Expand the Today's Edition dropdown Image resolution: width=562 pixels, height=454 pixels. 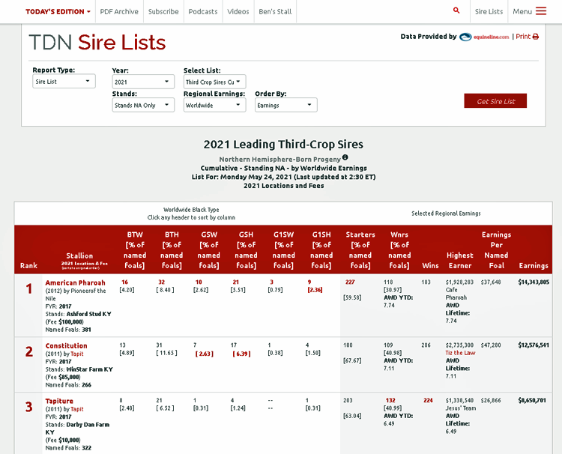[58, 12]
